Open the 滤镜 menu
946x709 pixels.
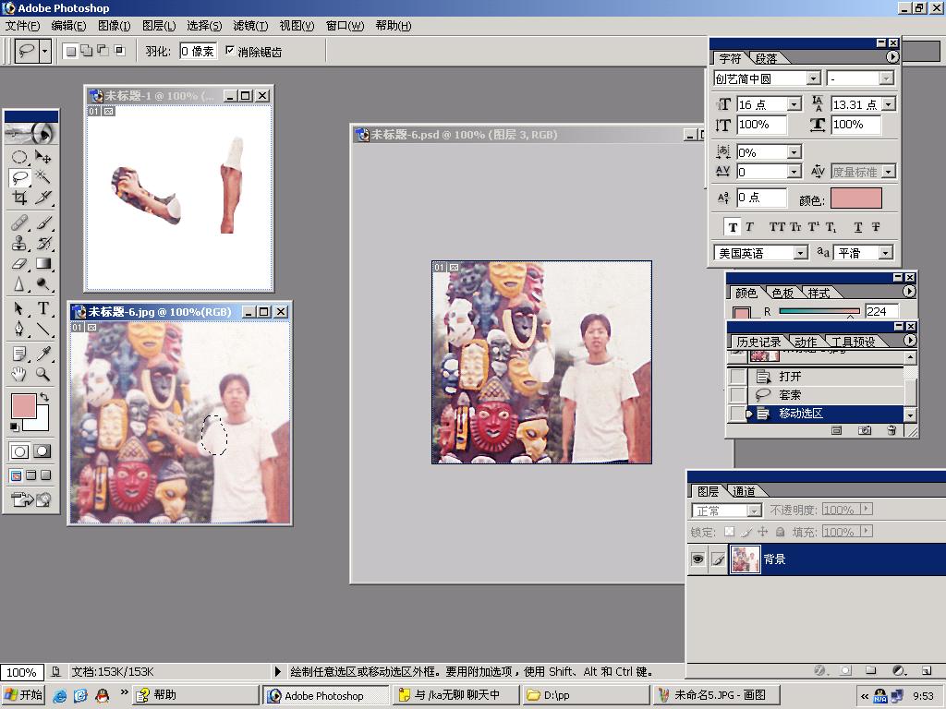tap(250, 26)
